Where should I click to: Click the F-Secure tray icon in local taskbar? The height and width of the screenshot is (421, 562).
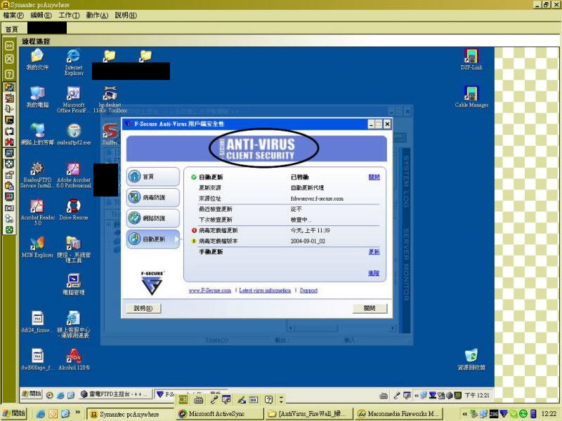504,414
